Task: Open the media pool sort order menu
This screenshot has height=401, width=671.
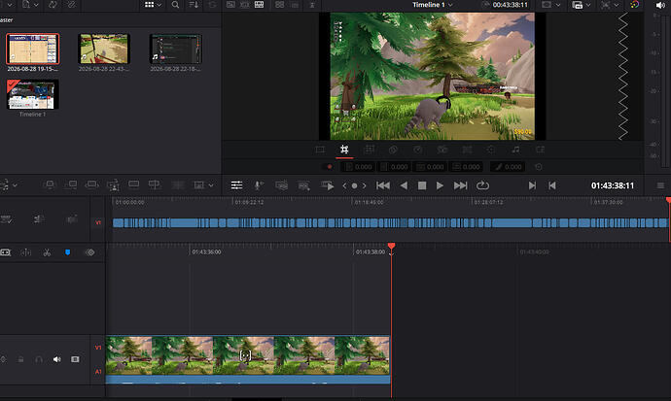Action: coord(194,5)
